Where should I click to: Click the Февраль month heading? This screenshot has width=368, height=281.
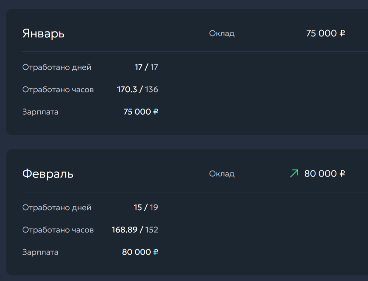point(48,174)
